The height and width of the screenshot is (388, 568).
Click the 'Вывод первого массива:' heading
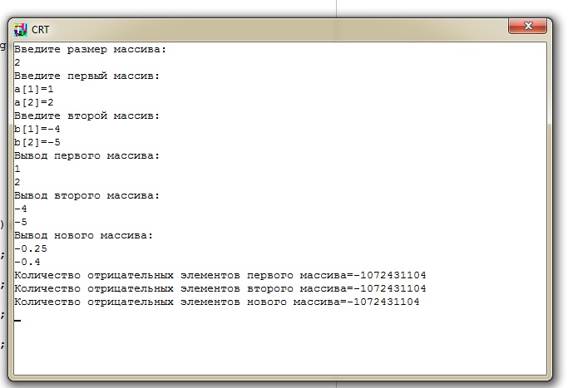pyautogui.click(x=86, y=155)
